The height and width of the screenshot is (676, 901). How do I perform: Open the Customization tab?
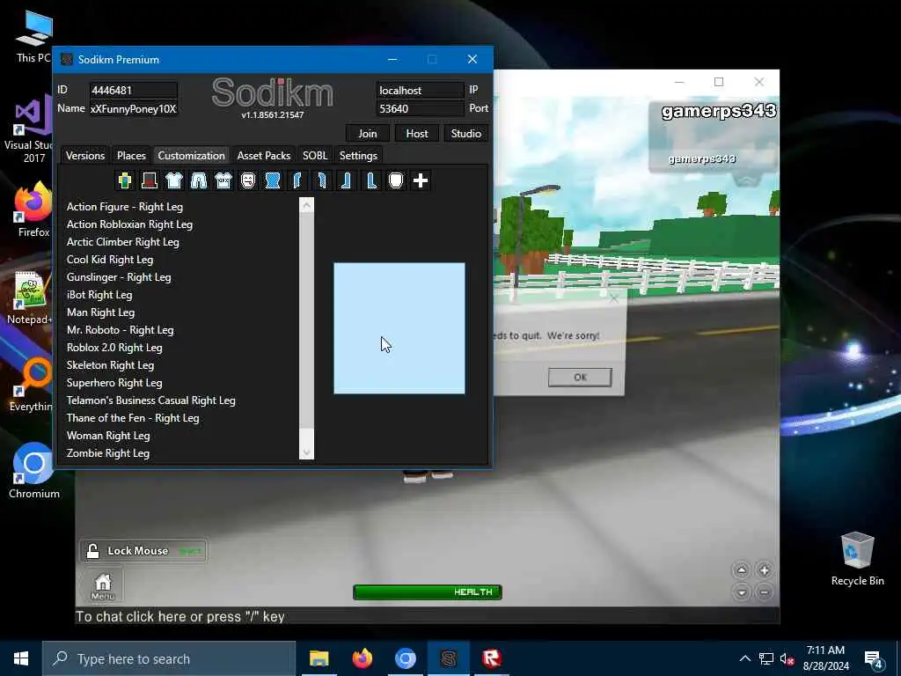pyautogui.click(x=191, y=156)
